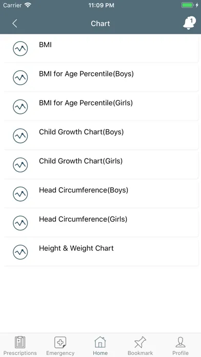Switch to the Bookmark tab

[x=140, y=346]
